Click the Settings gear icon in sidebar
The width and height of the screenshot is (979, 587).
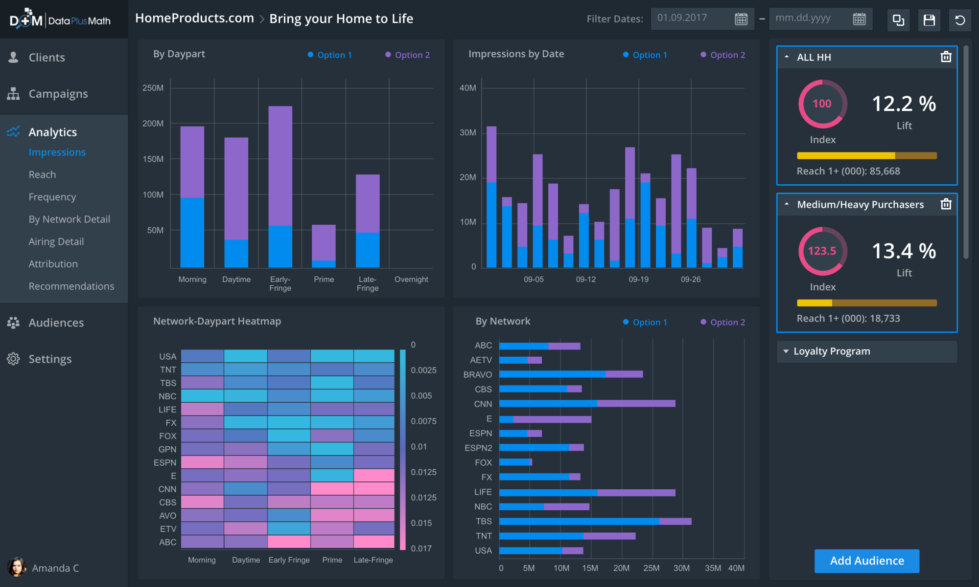(x=13, y=359)
